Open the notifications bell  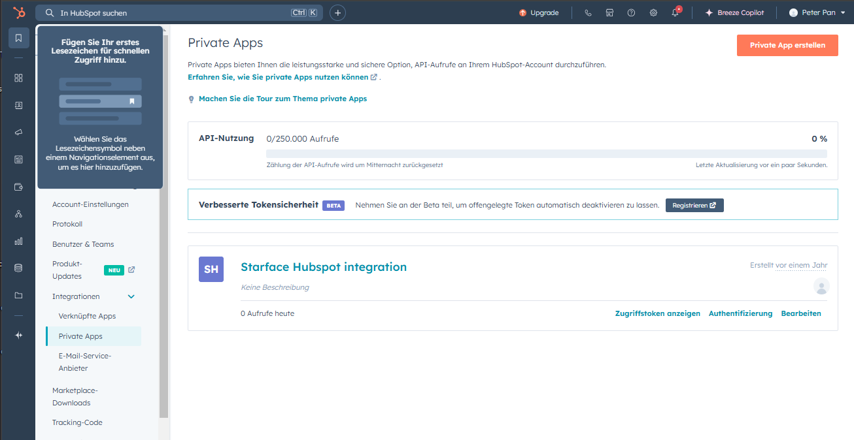pos(675,12)
